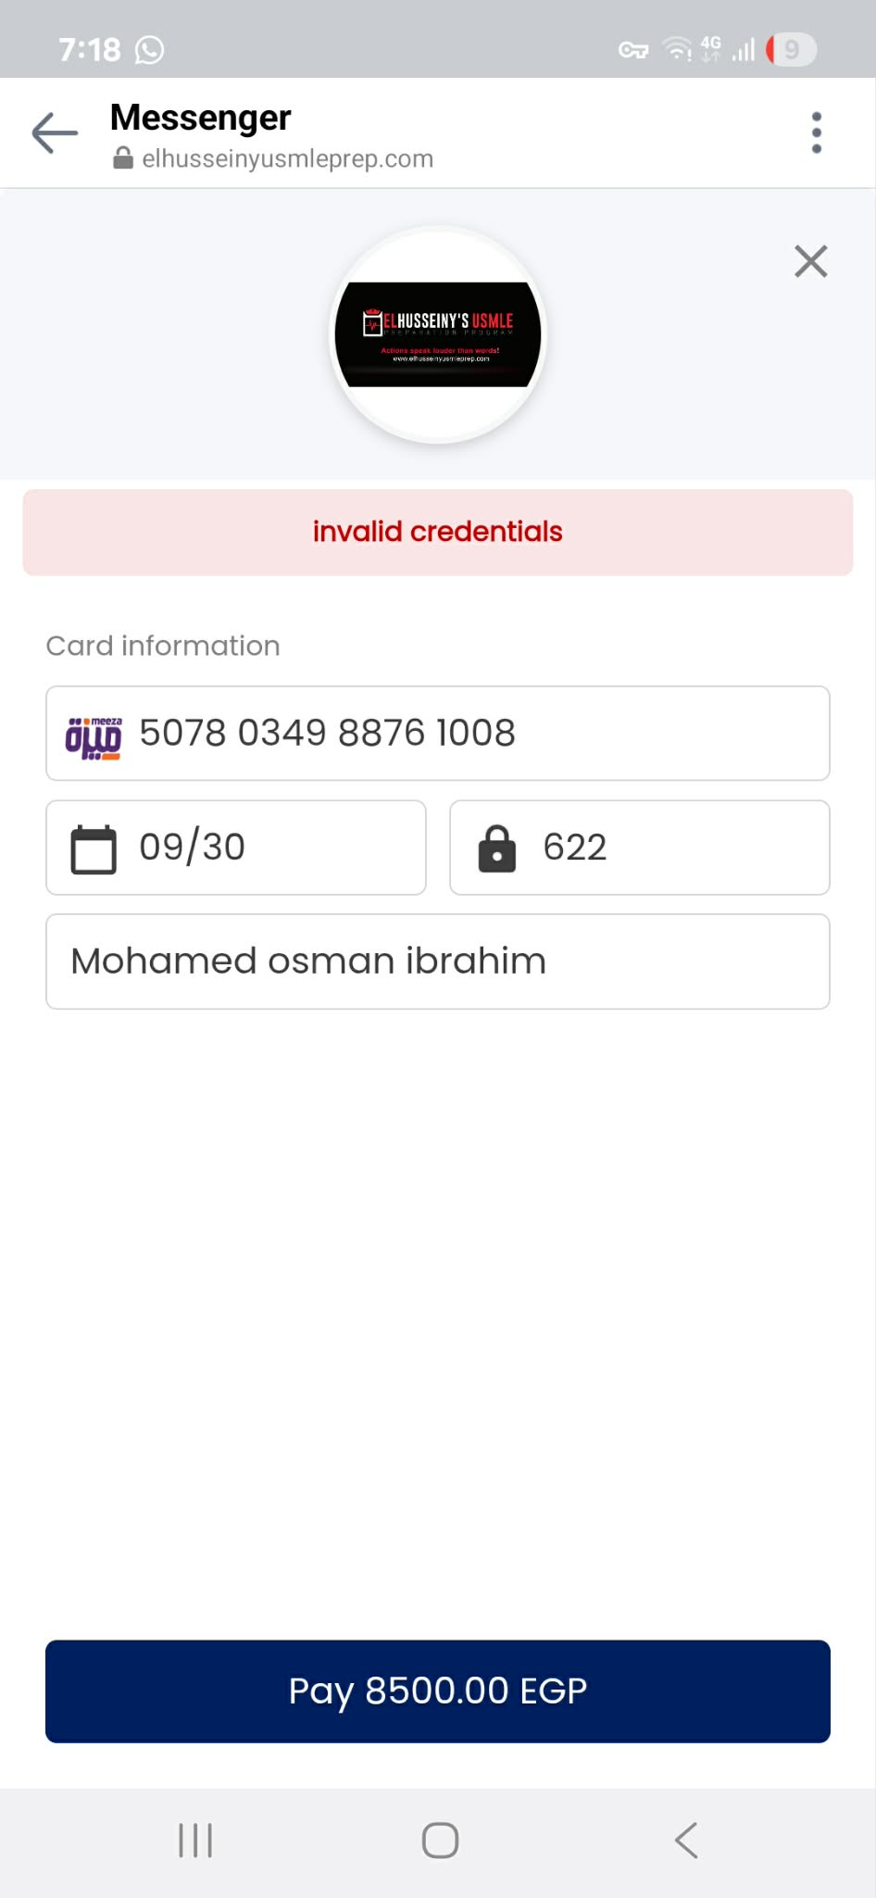Image resolution: width=876 pixels, height=1898 pixels.
Task: Tap the invalid credentials error banner
Action: (x=438, y=533)
